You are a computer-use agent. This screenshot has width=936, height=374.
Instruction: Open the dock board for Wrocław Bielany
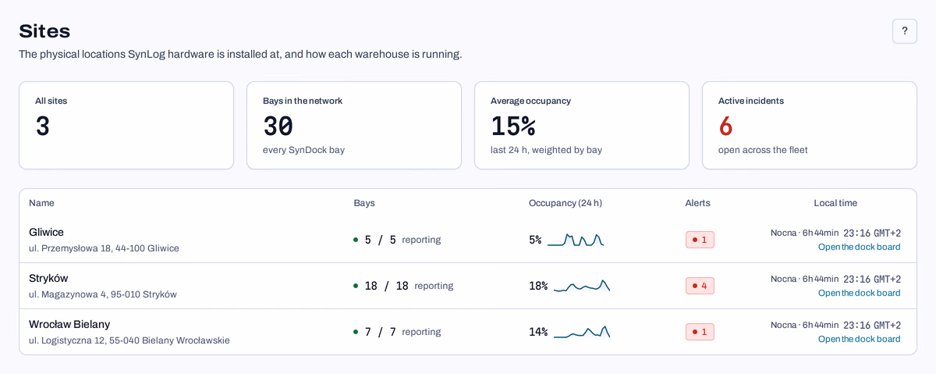(859, 339)
